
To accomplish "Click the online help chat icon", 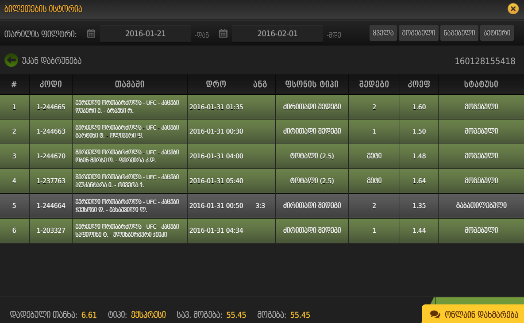I will [435, 314].
